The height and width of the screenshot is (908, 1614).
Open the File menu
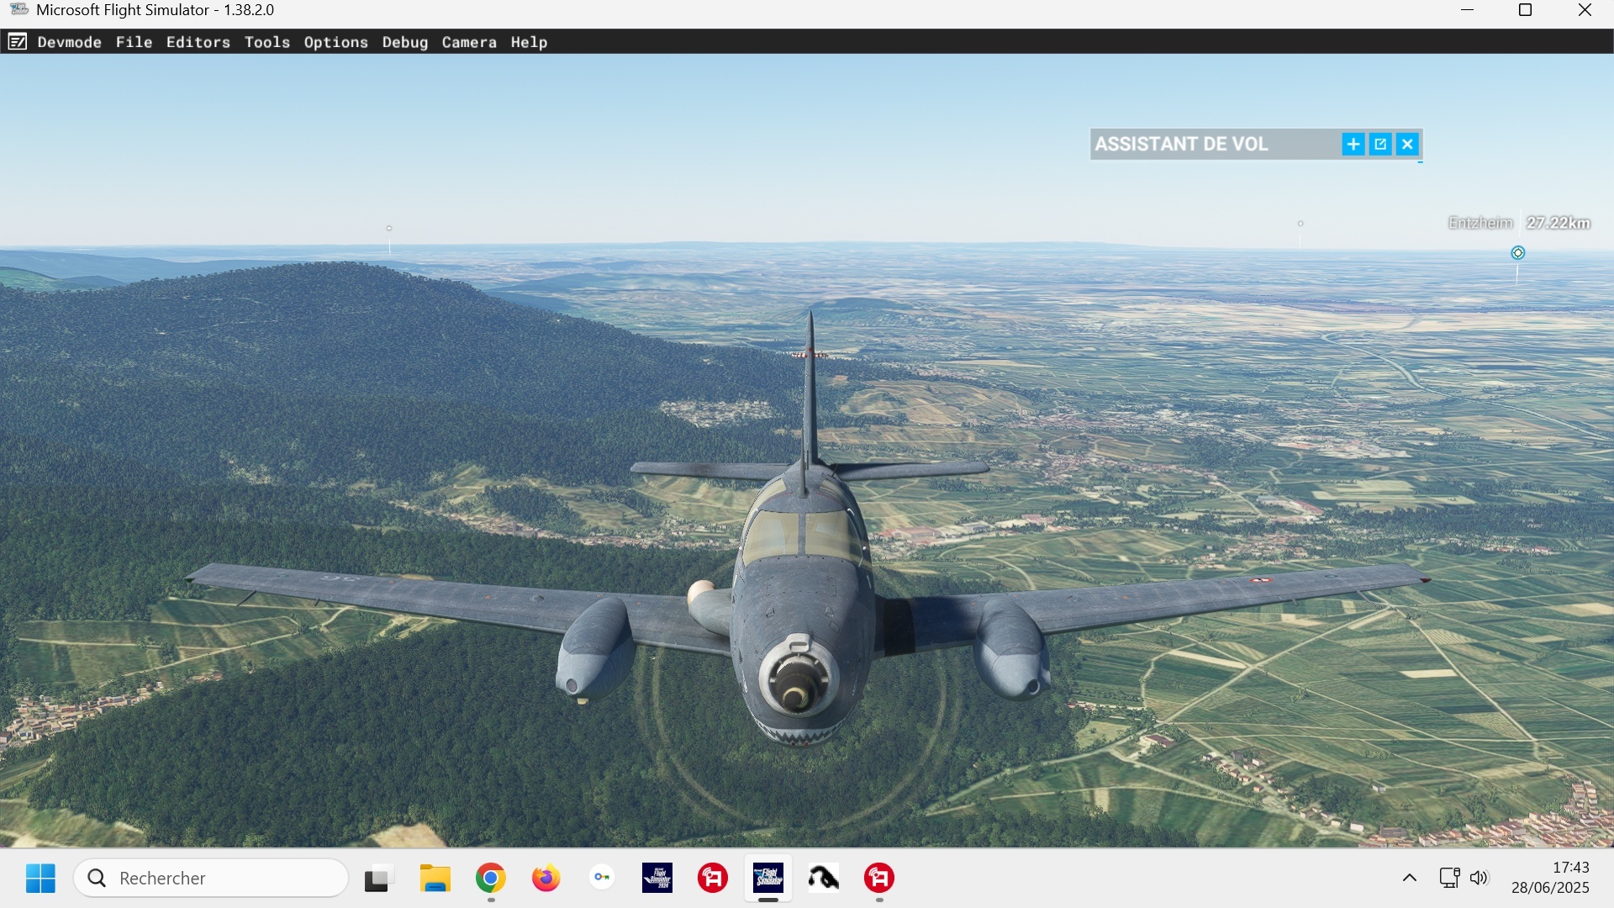tap(134, 42)
